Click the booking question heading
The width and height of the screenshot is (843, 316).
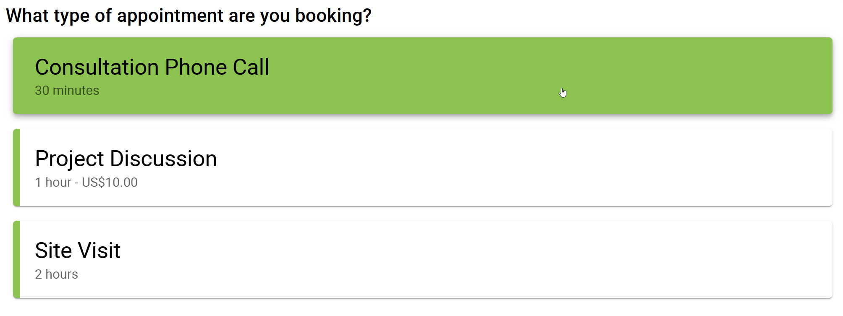(189, 16)
